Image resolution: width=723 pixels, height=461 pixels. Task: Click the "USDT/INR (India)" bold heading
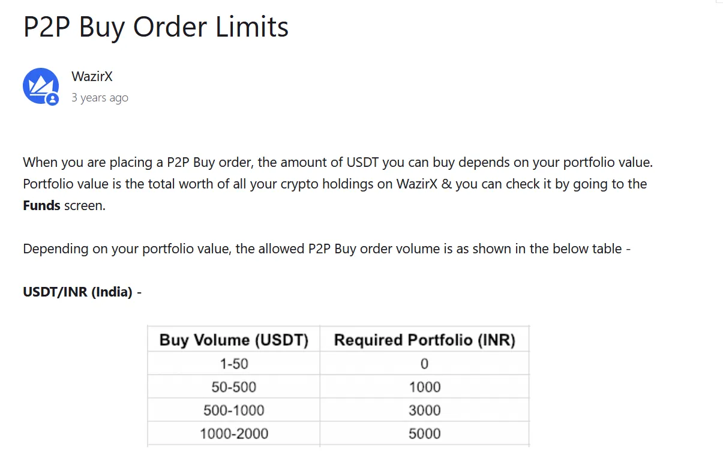[77, 292]
